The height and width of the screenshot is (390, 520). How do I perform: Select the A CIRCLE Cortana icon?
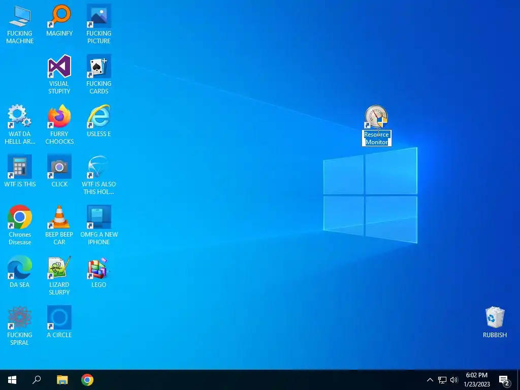coord(59,317)
